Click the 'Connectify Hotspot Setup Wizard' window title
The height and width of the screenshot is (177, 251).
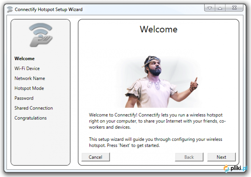coord(49,9)
